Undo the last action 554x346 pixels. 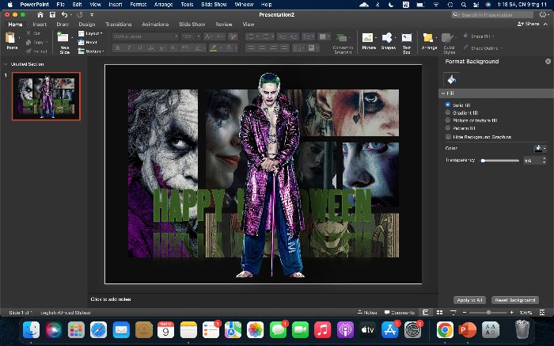click(x=64, y=15)
